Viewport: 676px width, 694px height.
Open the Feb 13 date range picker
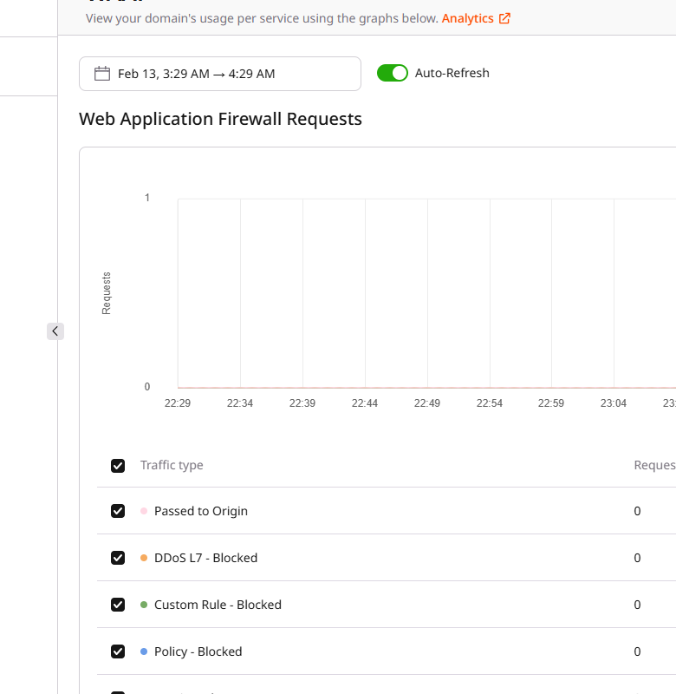[219, 74]
